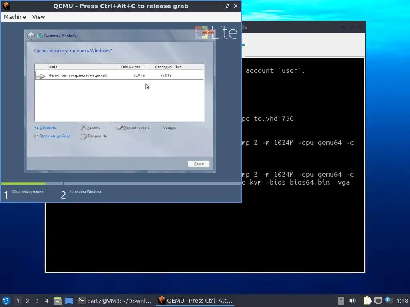Maximize the QEMU window
Screen dimensions: 410x307
(x=227, y=6)
